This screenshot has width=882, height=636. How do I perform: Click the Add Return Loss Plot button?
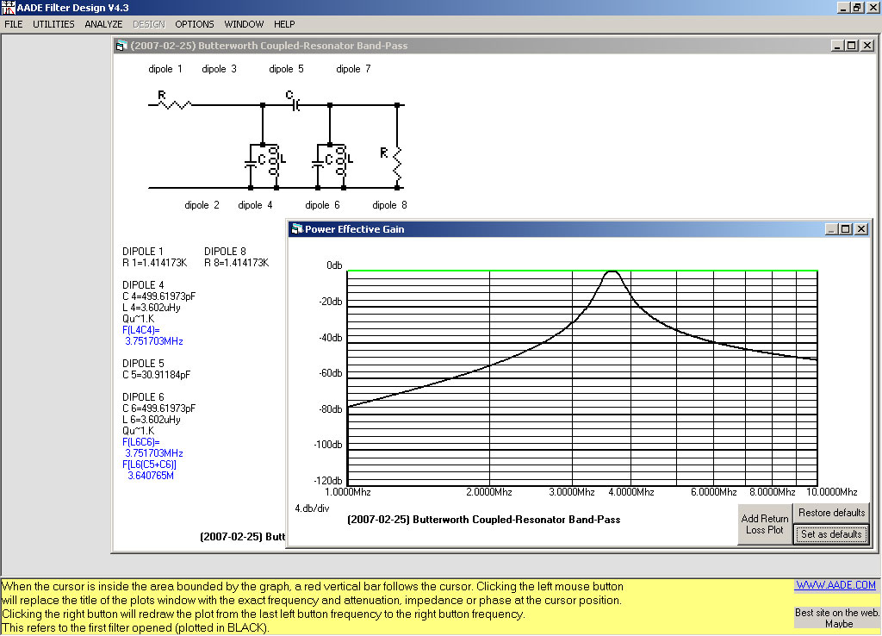[765, 524]
